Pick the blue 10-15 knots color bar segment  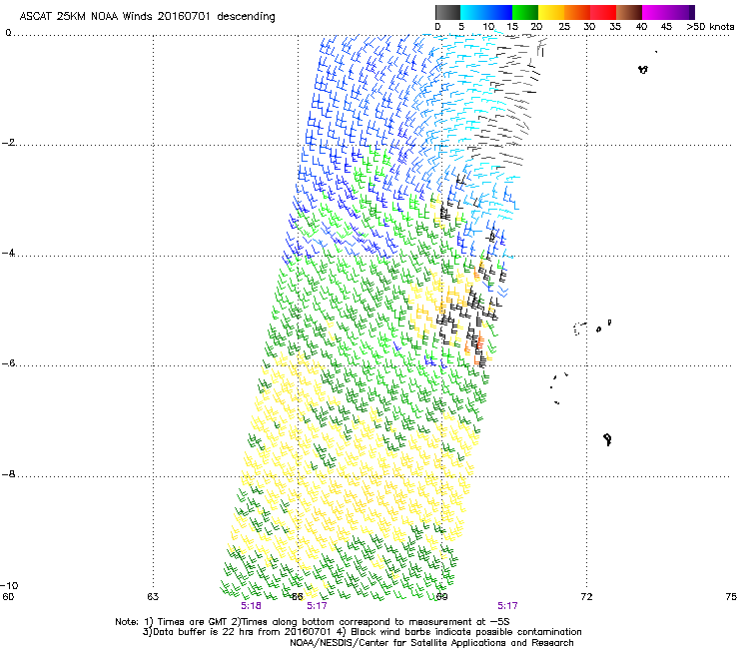tap(499, 12)
